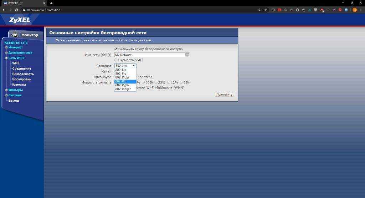Toggle 'Включить точку беспроводного доступа' checkbox
Screen dimensions: 365x198
click(116, 49)
